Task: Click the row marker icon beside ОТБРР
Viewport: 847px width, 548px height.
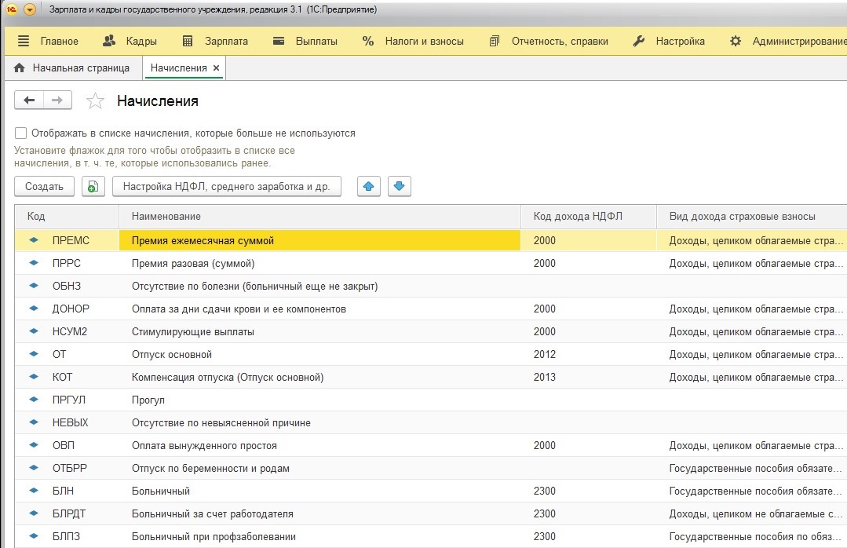Action: (34, 467)
